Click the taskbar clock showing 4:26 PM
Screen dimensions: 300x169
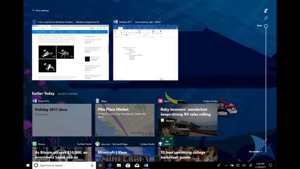[260, 165]
